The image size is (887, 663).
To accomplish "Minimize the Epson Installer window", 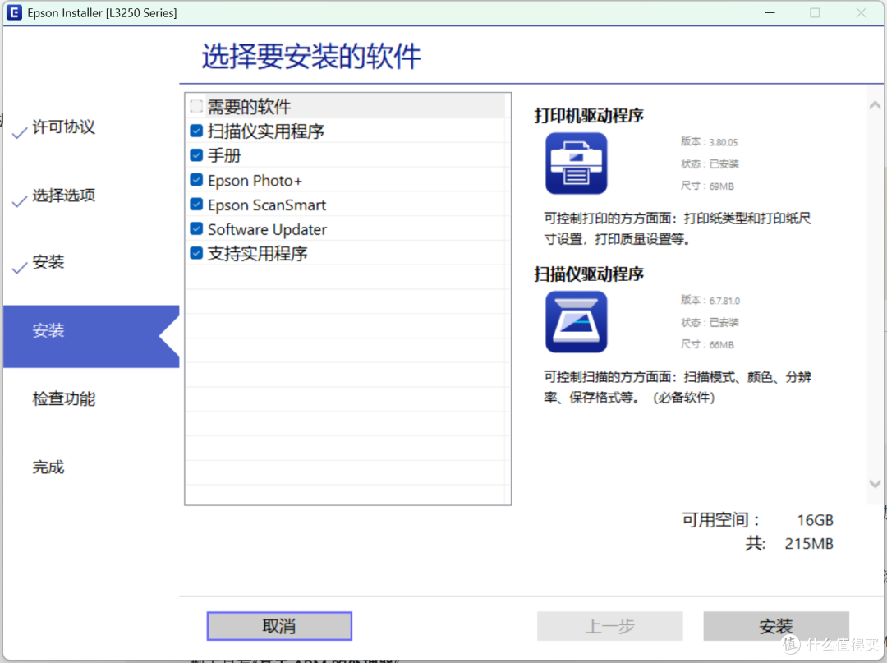I will coord(770,12).
